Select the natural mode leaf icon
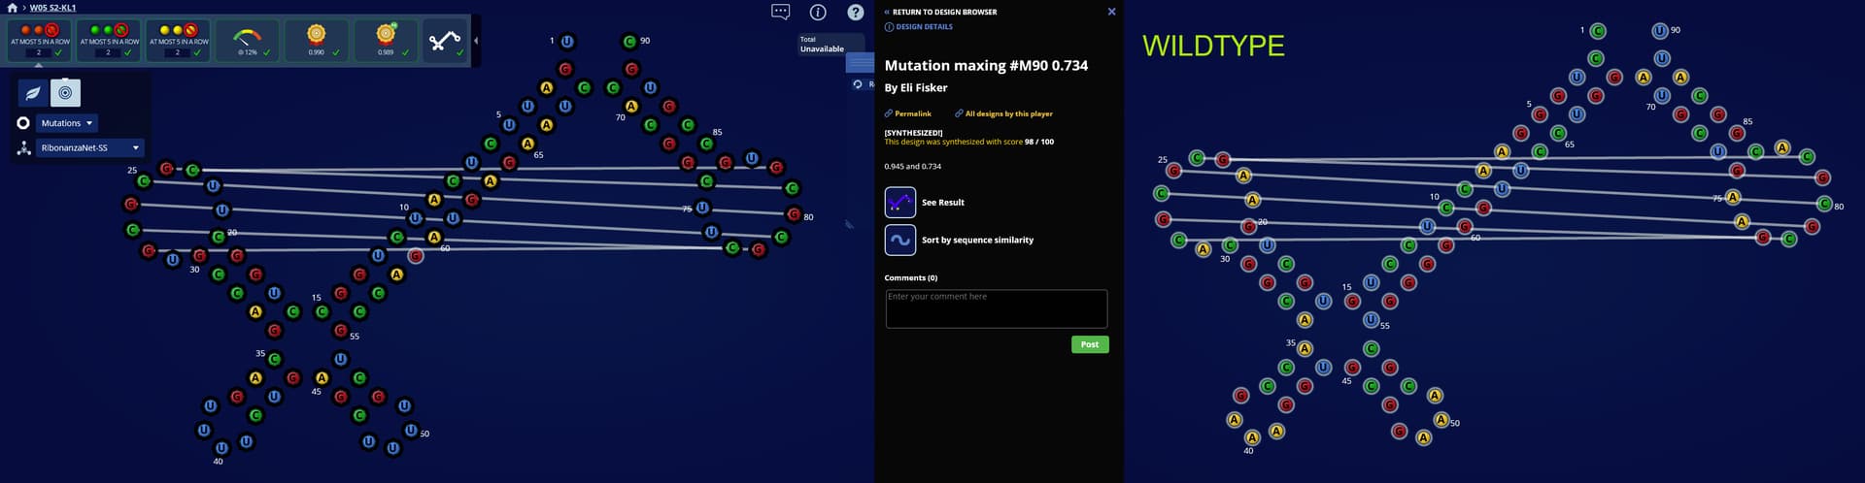1865x483 pixels. [33, 93]
